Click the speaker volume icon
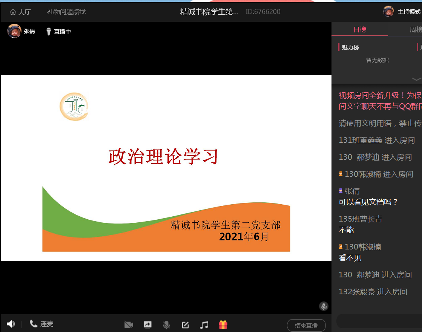 click(x=11, y=324)
